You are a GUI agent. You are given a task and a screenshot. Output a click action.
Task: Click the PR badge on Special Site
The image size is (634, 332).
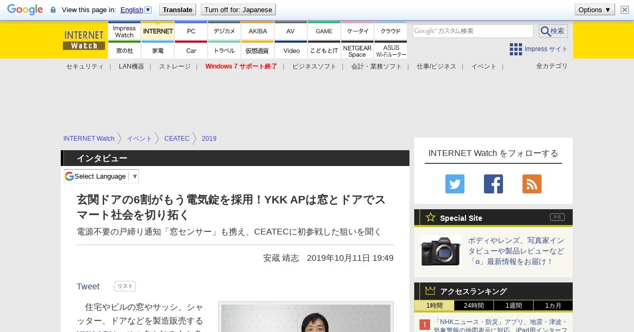557,217
